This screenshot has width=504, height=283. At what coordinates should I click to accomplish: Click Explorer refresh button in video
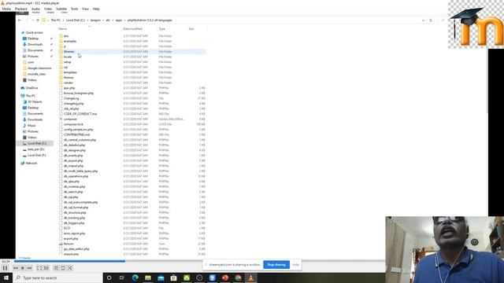click(431, 20)
